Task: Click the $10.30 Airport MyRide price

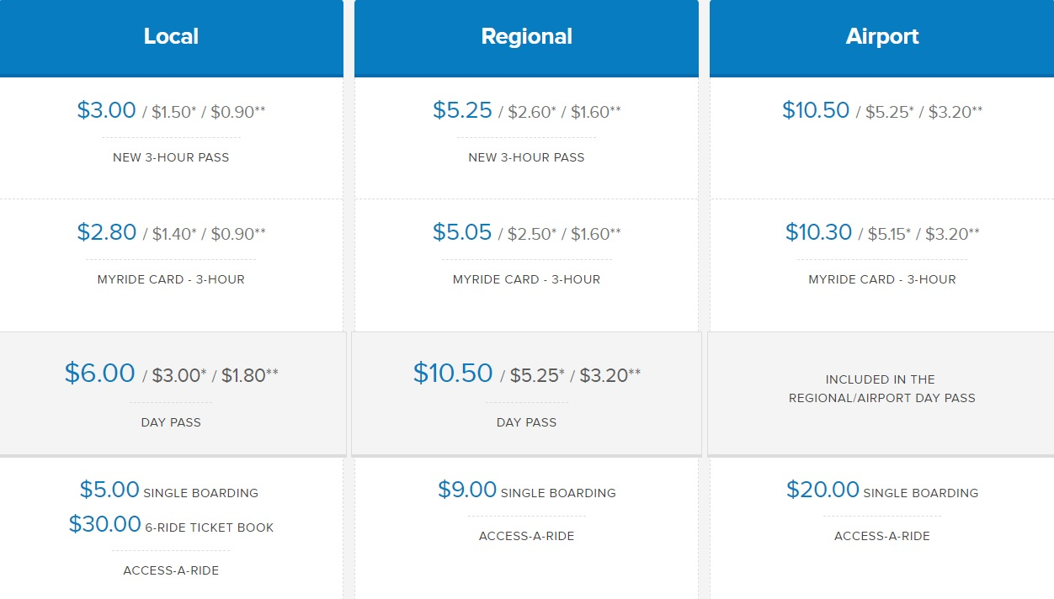Action: pos(818,232)
